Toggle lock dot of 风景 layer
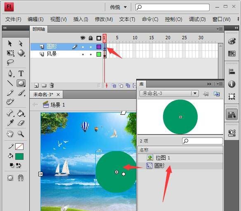Viewport: 241px width, 211px height. pyautogui.click(x=91, y=55)
